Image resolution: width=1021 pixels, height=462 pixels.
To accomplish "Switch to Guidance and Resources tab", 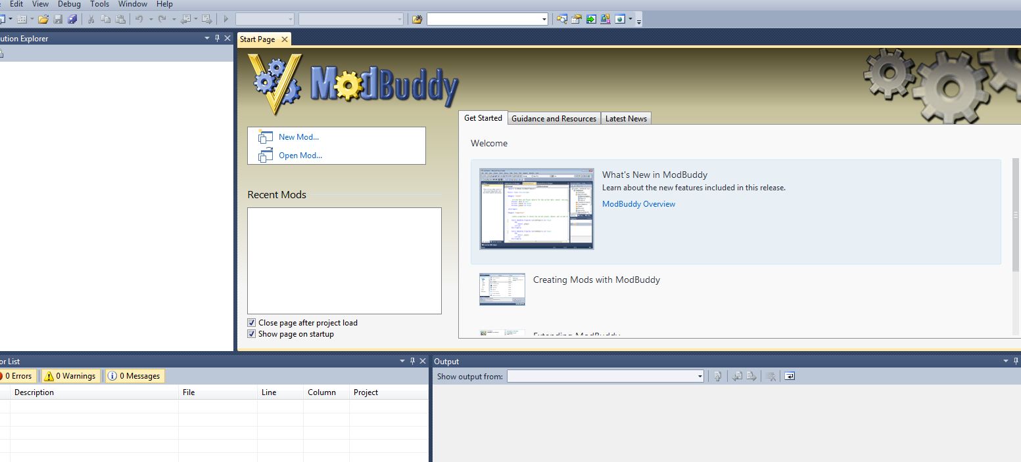I will point(554,118).
